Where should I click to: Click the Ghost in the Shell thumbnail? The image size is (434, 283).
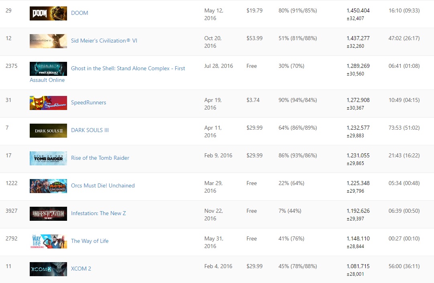tap(48, 69)
